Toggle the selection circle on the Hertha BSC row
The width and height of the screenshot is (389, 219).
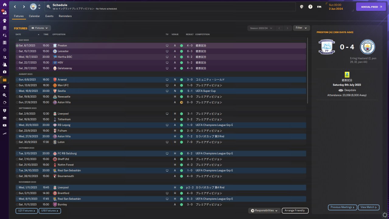[x=17, y=57]
